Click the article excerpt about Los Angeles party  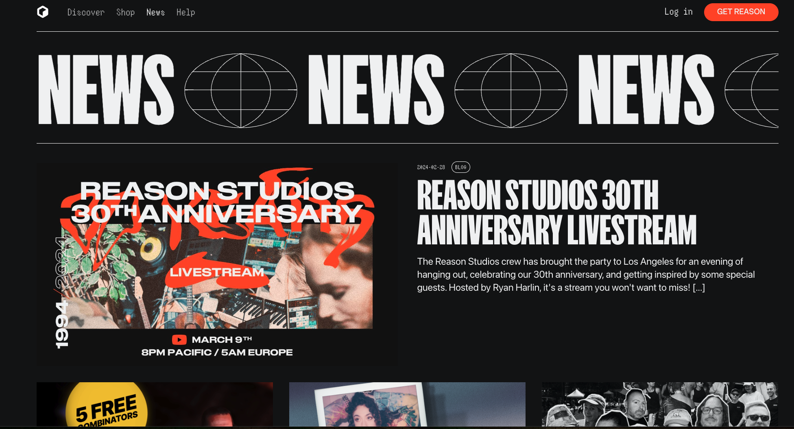pyautogui.click(x=586, y=274)
